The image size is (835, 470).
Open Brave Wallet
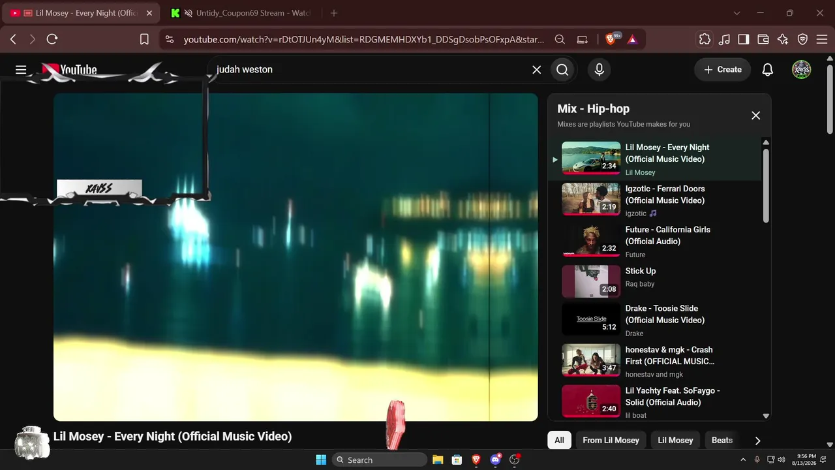coord(763,39)
